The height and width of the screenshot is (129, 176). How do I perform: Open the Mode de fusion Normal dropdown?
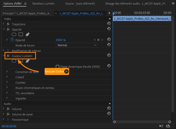[x=76, y=45]
